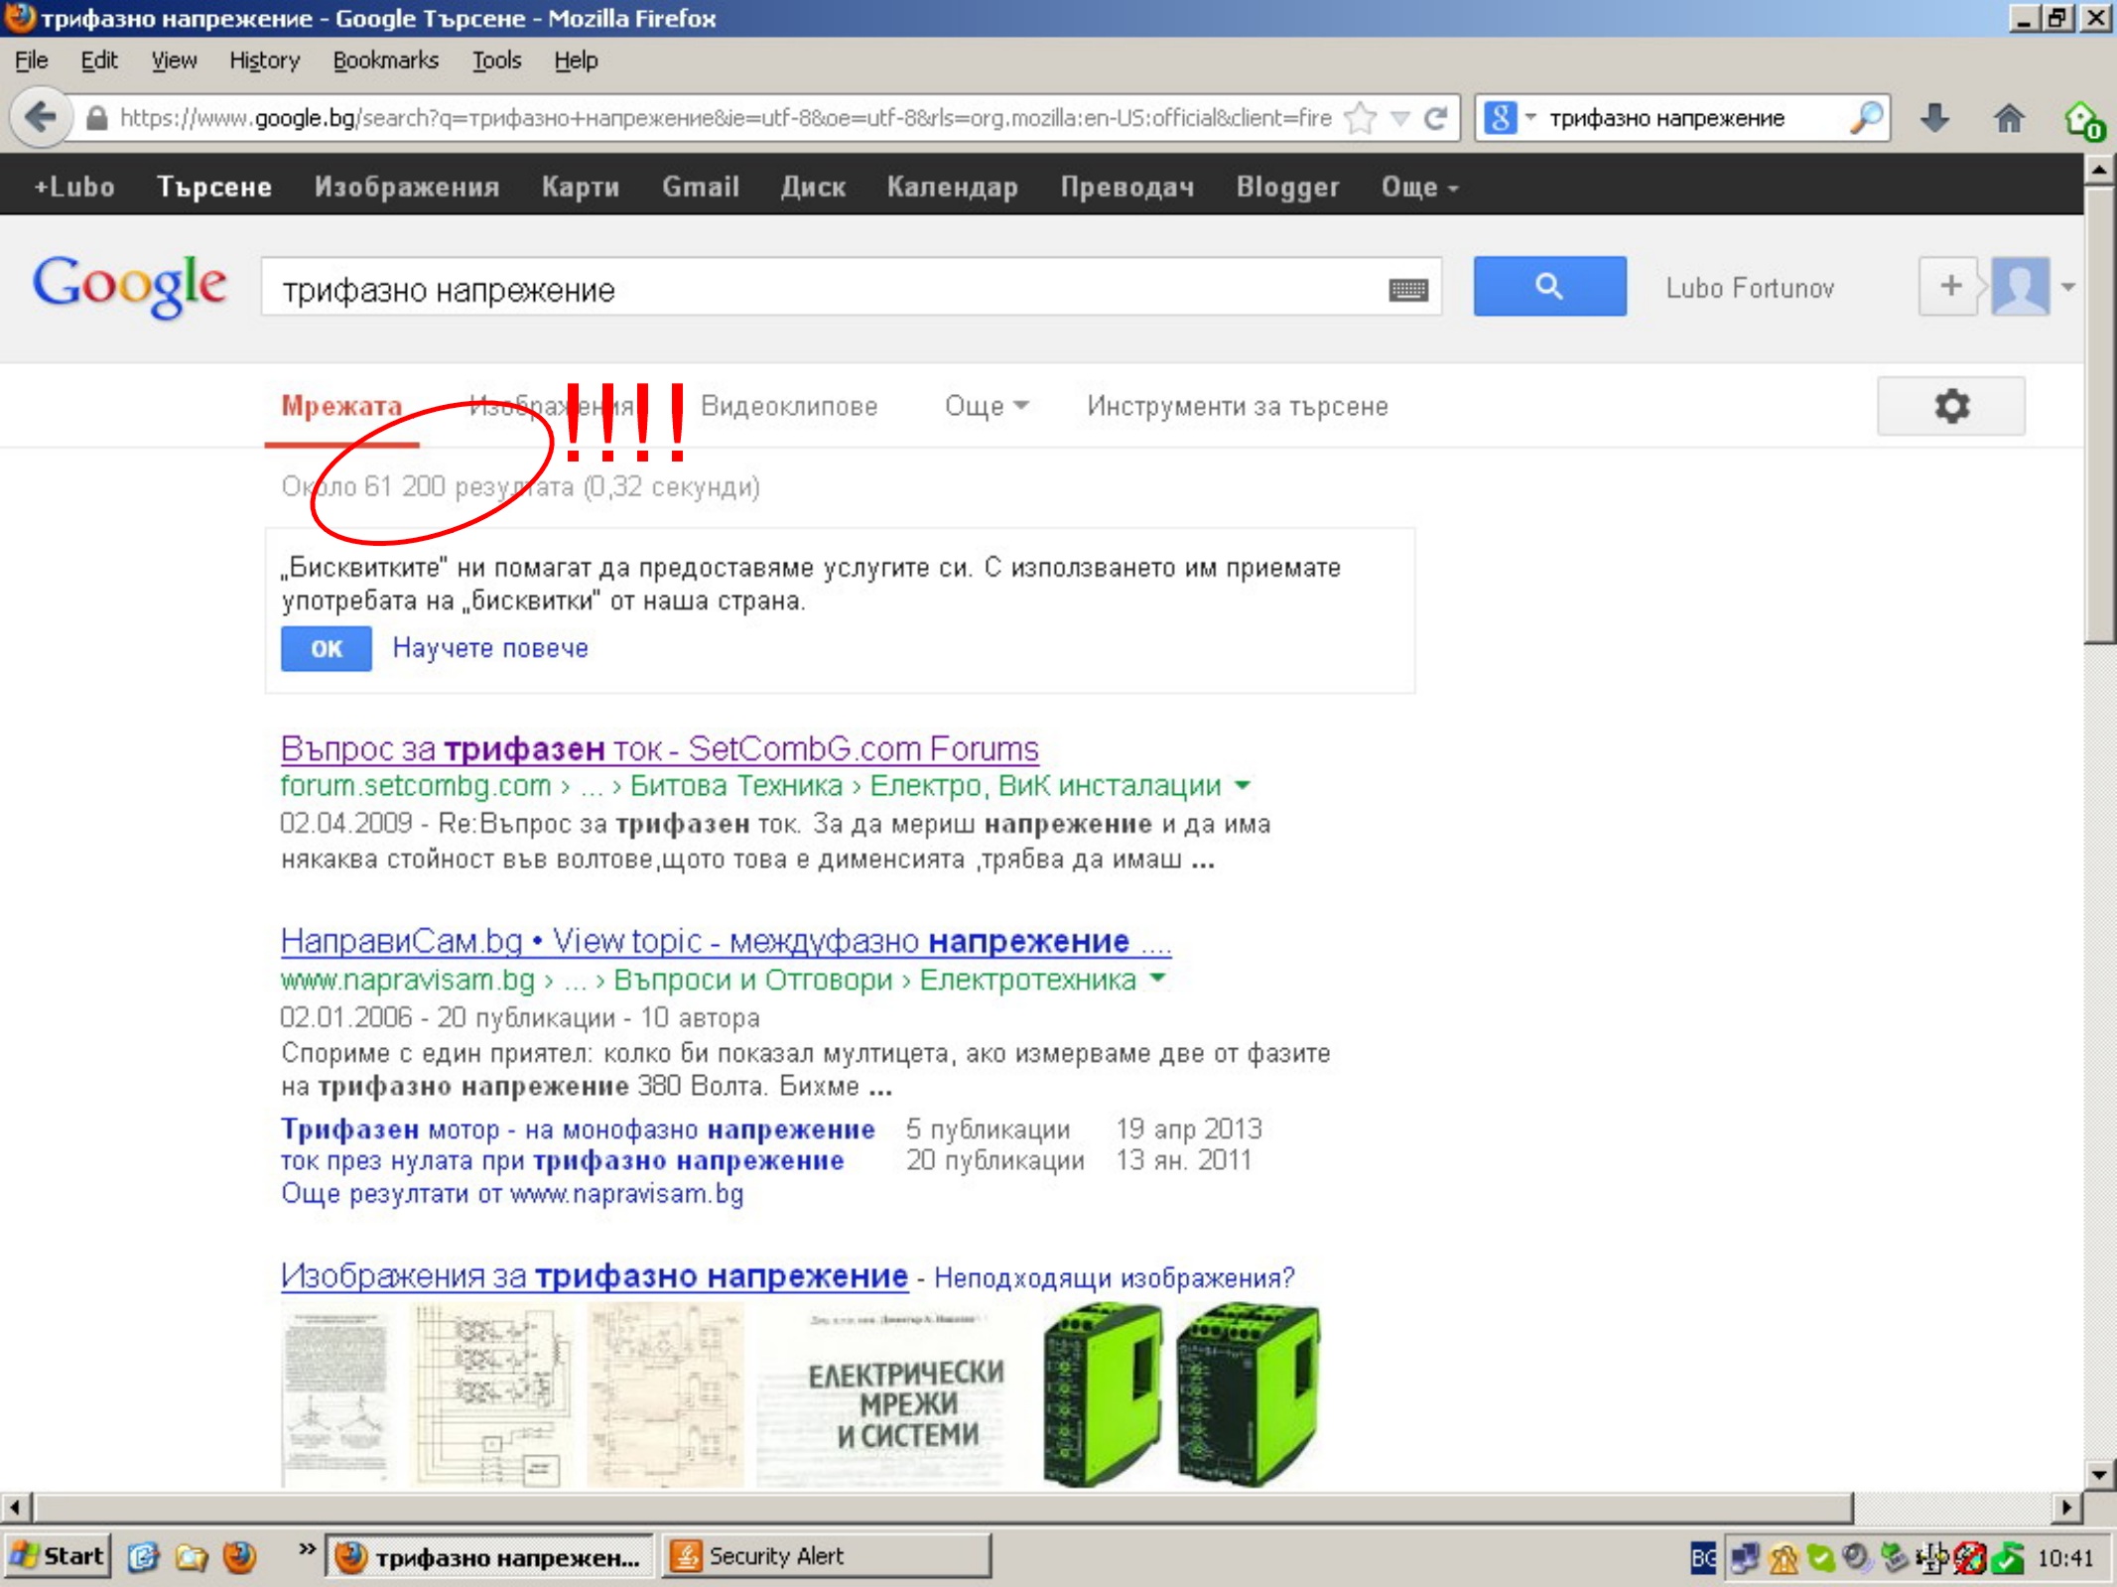The width and height of the screenshot is (2117, 1587).
Task: Open search settings gear icon
Action: [1950, 406]
